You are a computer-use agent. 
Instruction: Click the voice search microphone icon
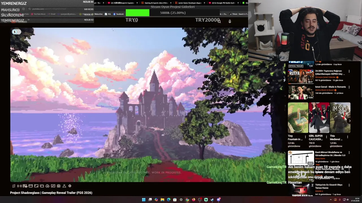[x=230, y=21]
